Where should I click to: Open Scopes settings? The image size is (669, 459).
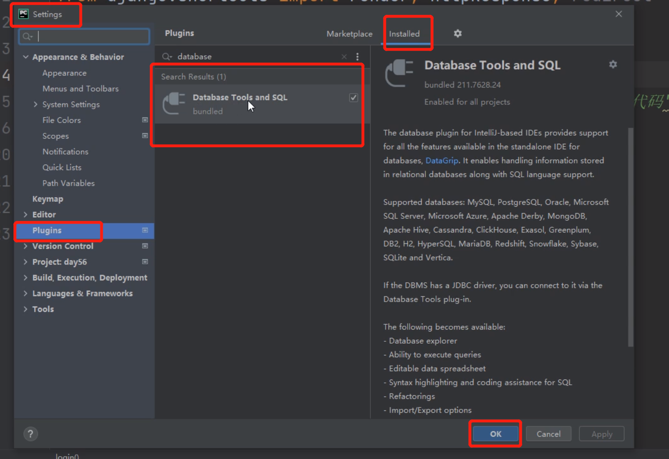click(55, 136)
